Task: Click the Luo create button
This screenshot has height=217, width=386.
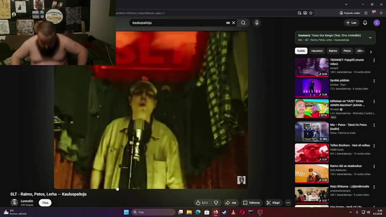Action: point(351,23)
